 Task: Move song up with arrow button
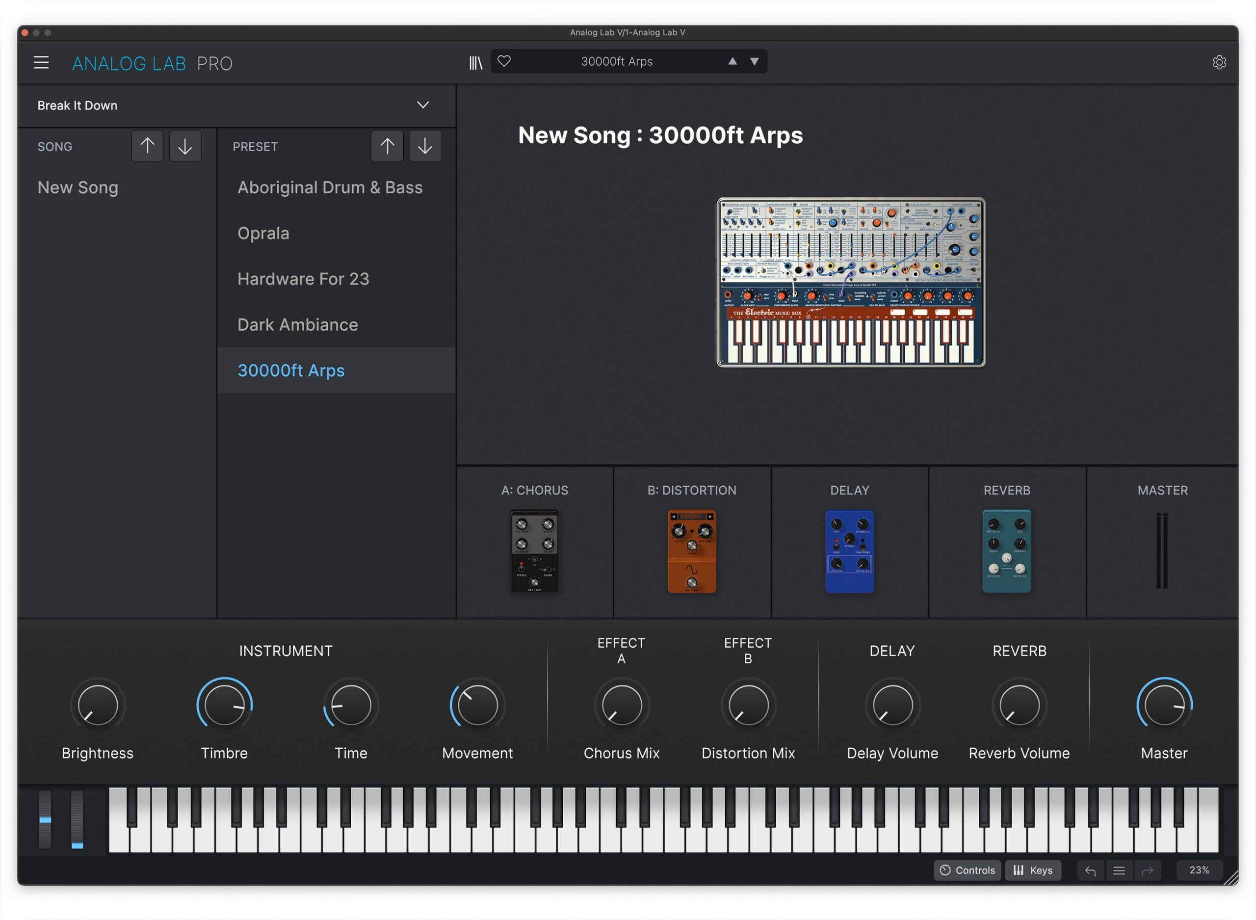tap(147, 147)
